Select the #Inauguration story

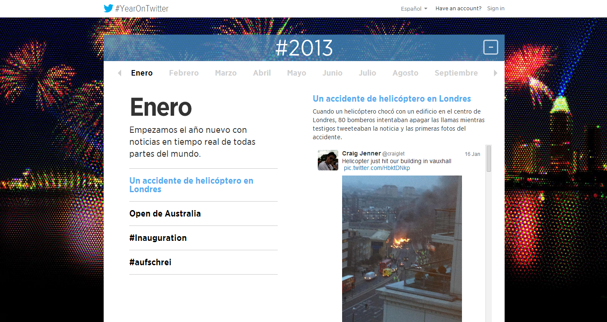tap(158, 238)
